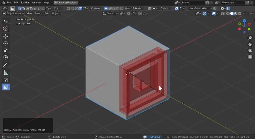Choose the Custom cutter shape icon

click(x=80, y=8)
